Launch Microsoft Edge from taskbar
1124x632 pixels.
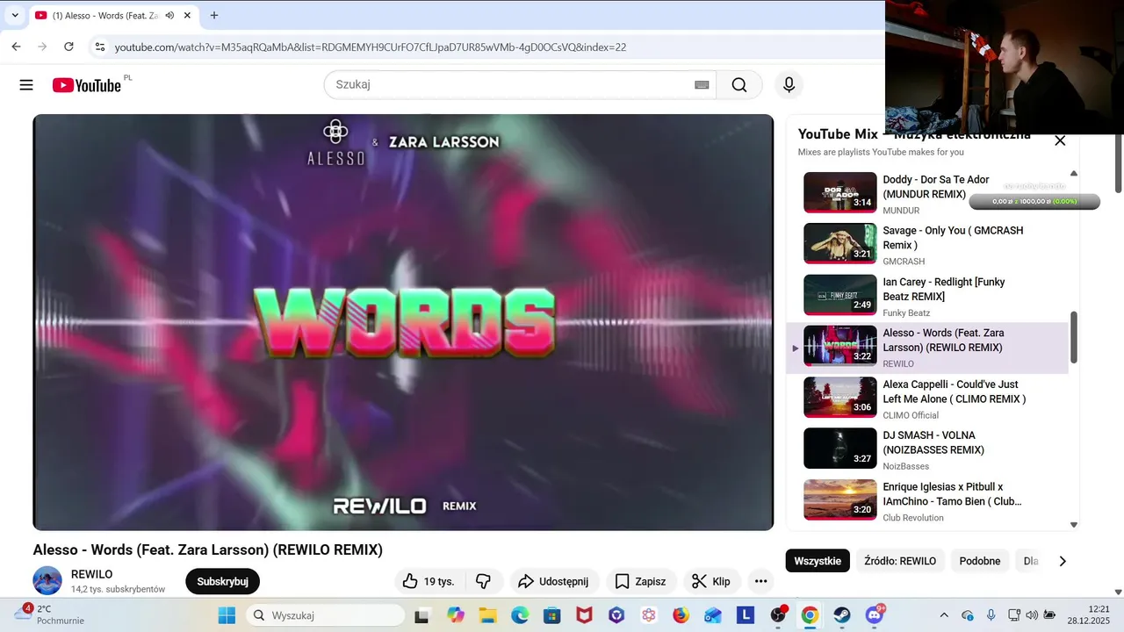point(521,615)
